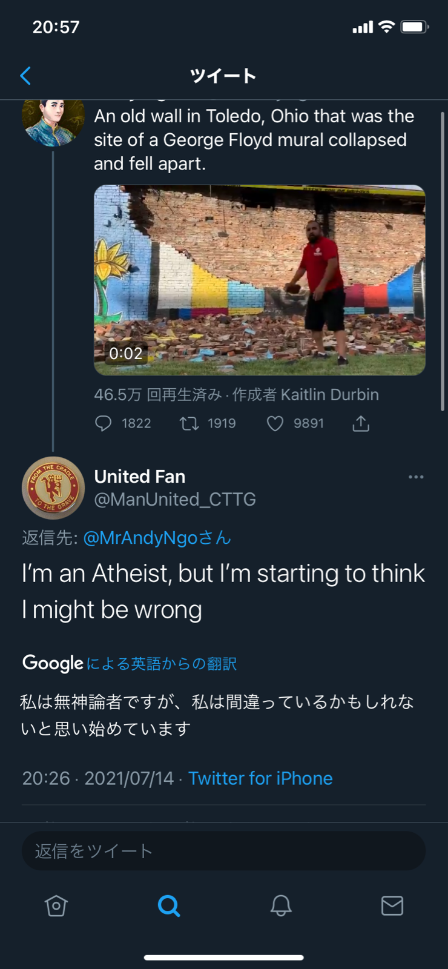Switch to the Search tab
Image resolution: width=448 pixels, height=969 pixels.
tap(168, 906)
